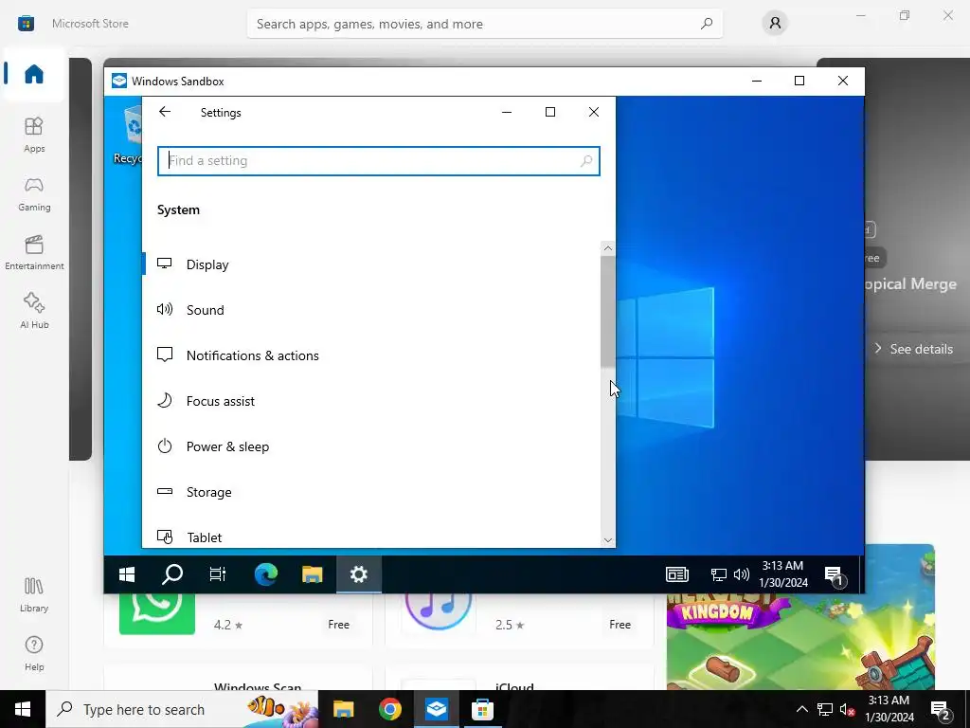
Task: Open File Explorer in Sandbox taskbar
Action: tap(312, 574)
